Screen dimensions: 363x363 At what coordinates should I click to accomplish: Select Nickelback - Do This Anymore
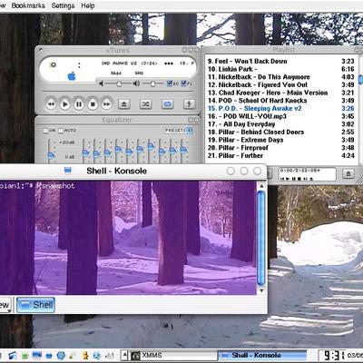pos(280,77)
